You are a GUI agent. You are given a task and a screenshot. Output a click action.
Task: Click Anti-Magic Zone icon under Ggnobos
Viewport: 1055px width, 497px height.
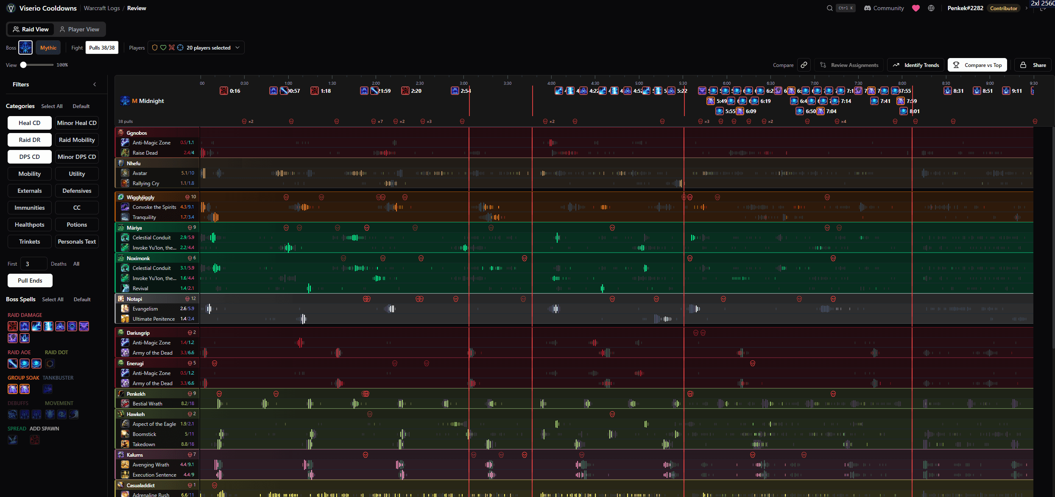[125, 143]
